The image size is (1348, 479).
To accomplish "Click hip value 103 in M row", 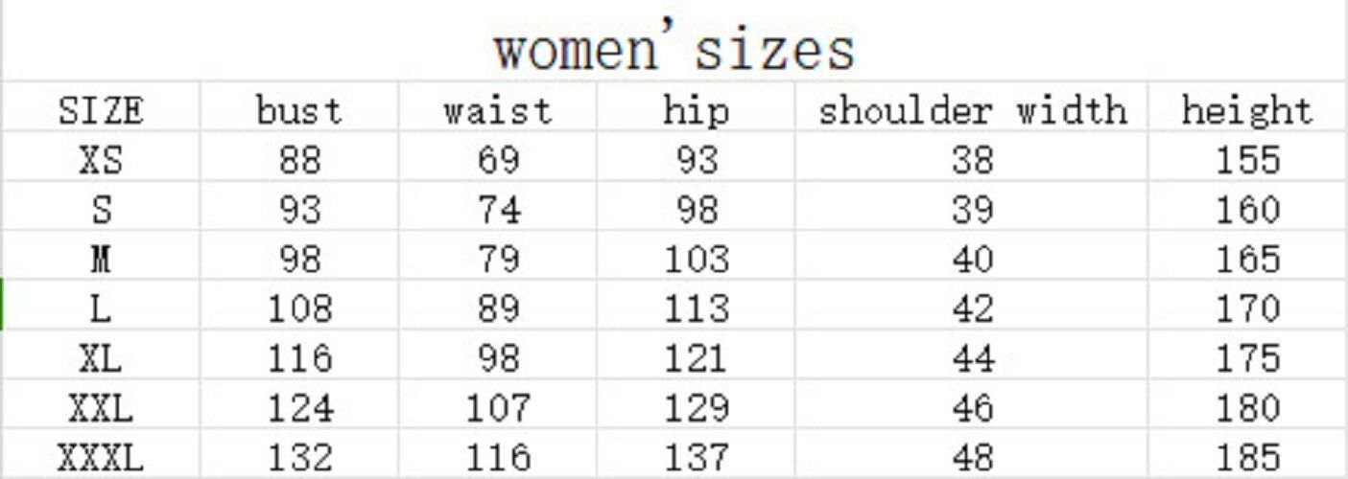I will tap(696, 260).
